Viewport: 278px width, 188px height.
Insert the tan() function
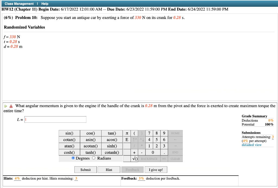pyautogui.click(x=112, y=133)
